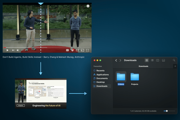Add a new Finder tab

click(175, 66)
